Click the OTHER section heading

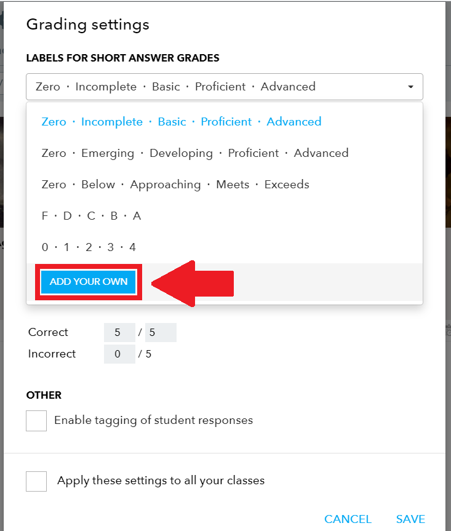[x=44, y=395]
